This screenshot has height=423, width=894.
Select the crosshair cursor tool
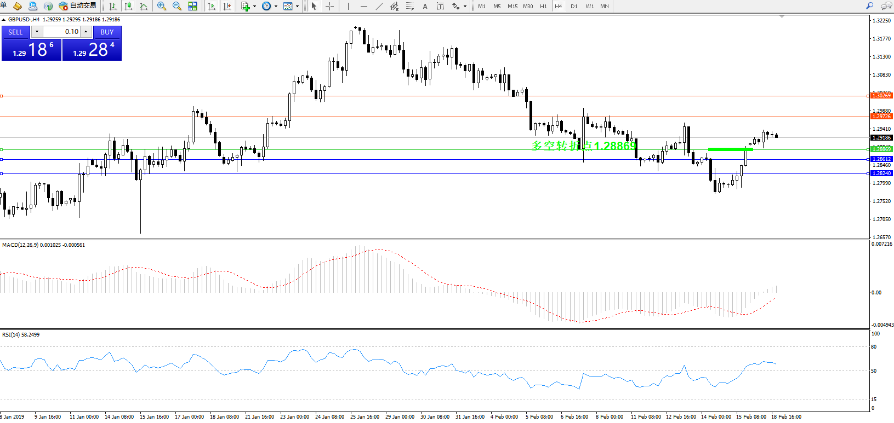tap(329, 6)
